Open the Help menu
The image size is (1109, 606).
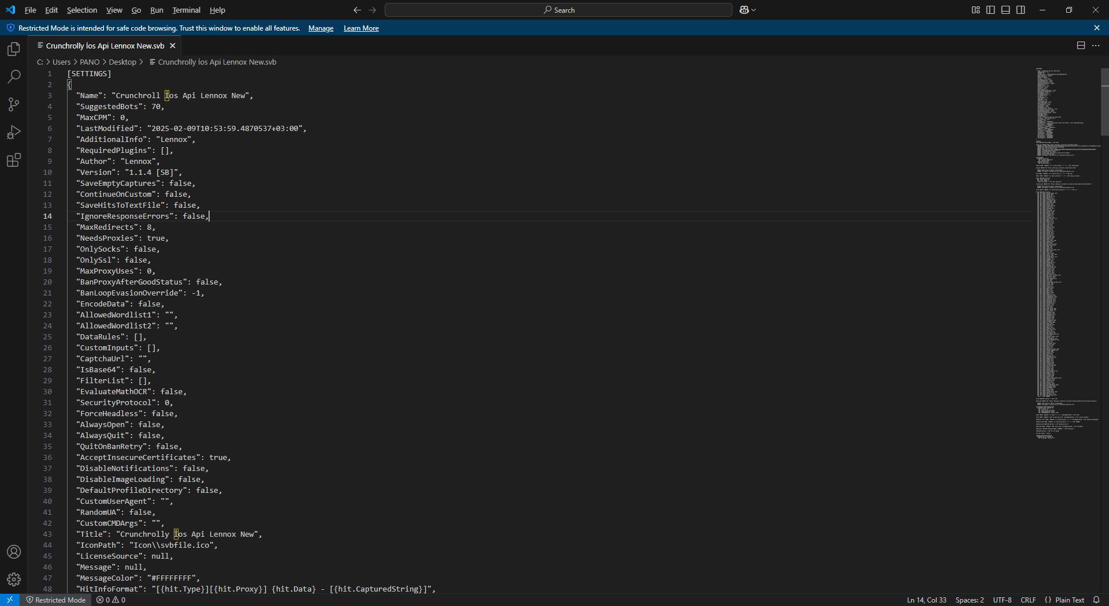coord(217,10)
